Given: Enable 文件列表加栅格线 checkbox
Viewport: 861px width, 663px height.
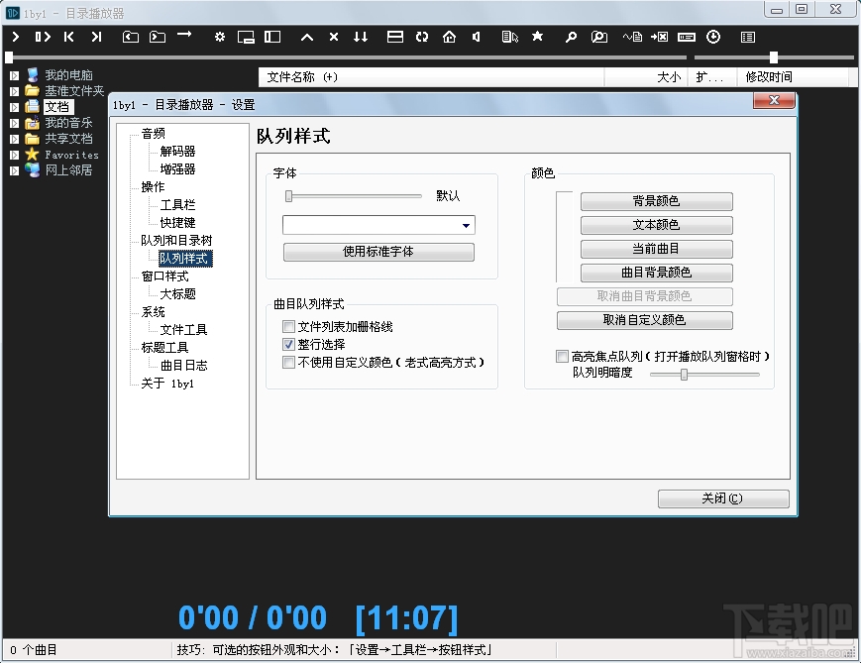Looking at the screenshot, I should (288, 326).
